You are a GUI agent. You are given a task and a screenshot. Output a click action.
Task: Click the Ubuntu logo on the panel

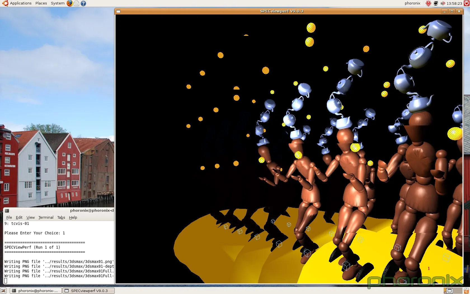5,3
